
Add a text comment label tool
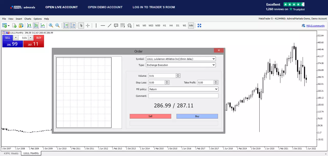[116, 25]
